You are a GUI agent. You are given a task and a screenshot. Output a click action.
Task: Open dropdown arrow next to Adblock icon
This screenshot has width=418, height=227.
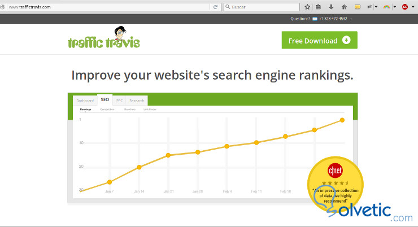coord(413,7)
